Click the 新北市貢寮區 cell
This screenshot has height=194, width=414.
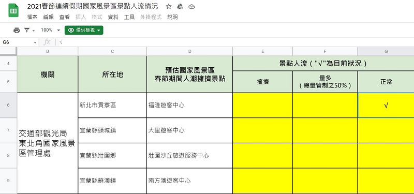112,105
